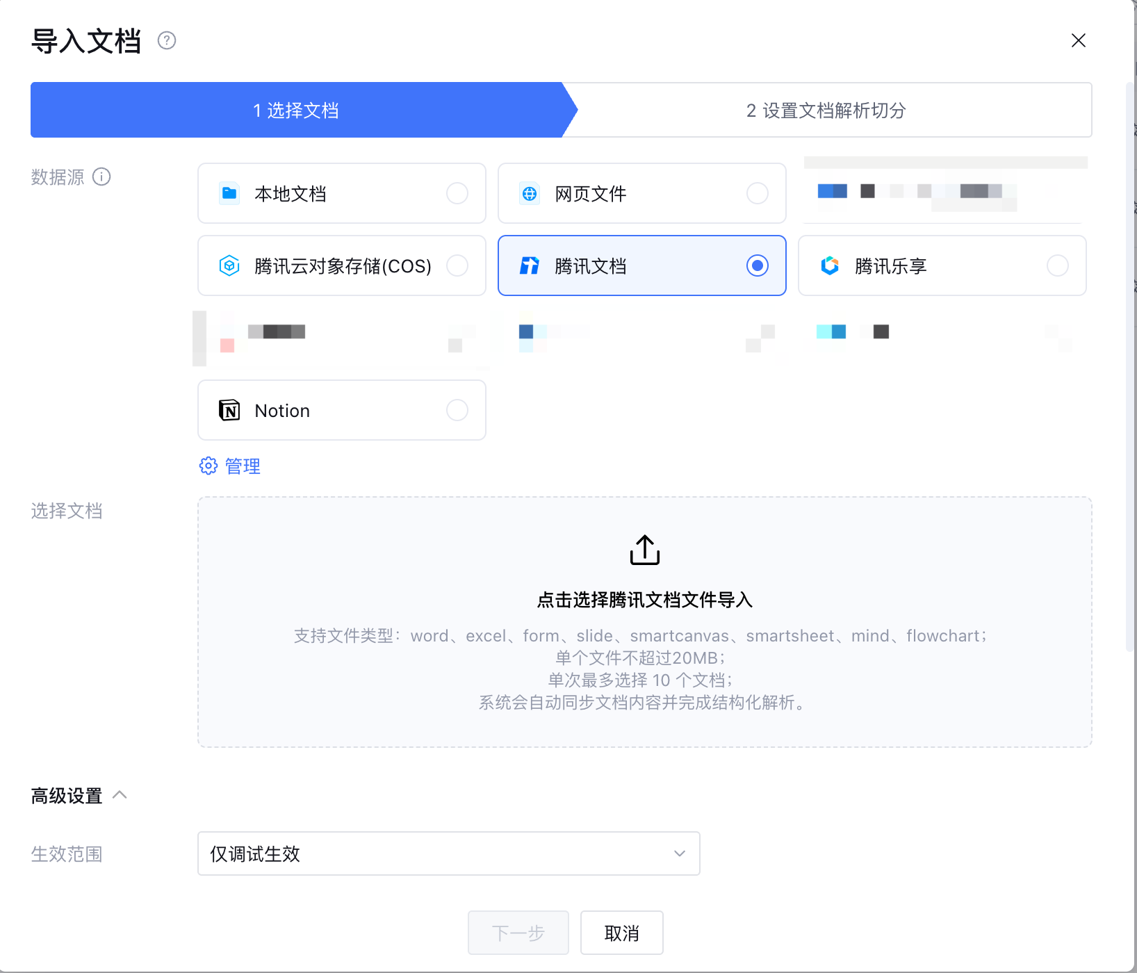Click the 本地文档 label text
The image size is (1137, 973).
(291, 194)
